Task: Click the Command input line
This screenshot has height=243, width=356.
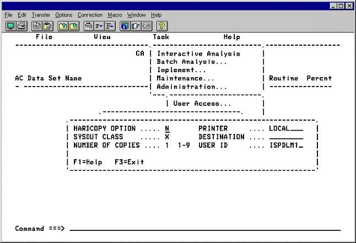Action: click(x=204, y=228)
